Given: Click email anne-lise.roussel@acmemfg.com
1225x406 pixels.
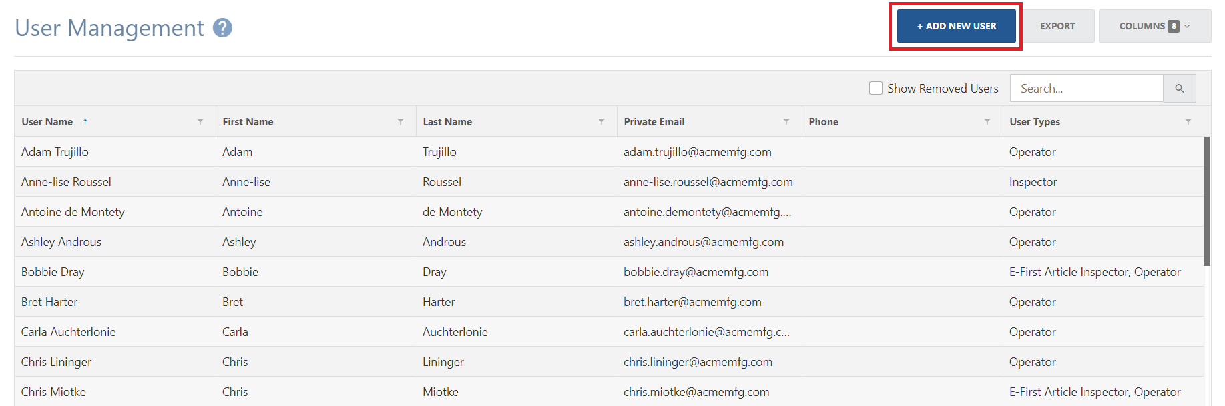Looking at the screenshot, I should 708,182.
